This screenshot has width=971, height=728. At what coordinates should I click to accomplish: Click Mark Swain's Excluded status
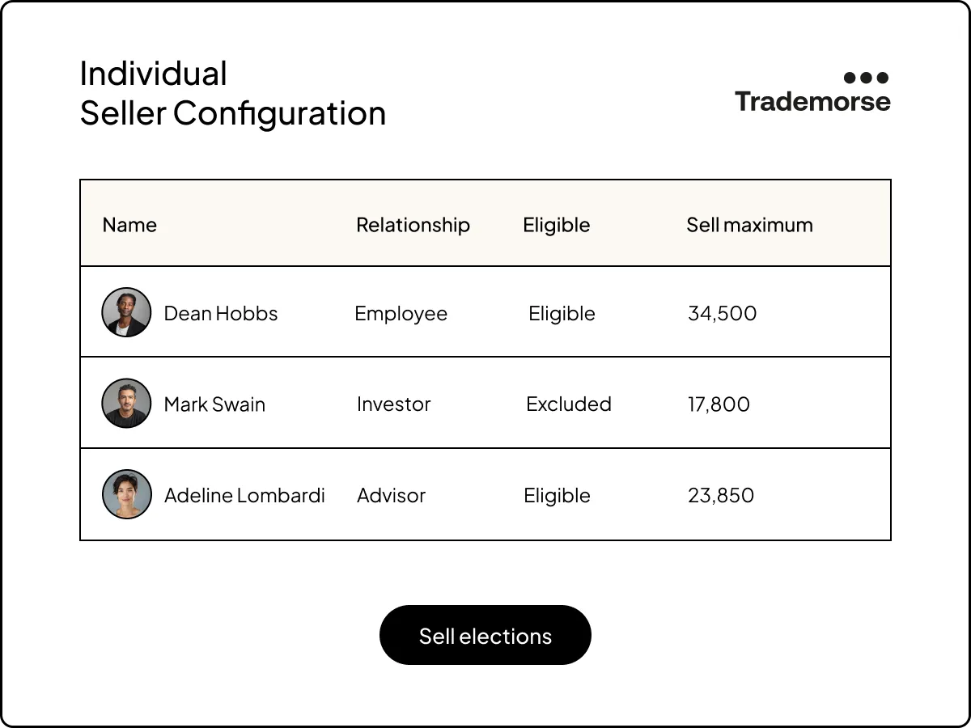(569, 404)
